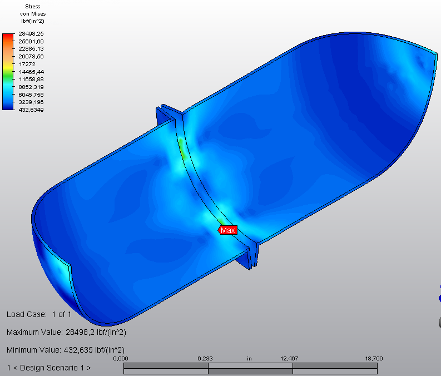Select legend value 432,6349
The image size is (441, 376).
(x=31, y=110)
